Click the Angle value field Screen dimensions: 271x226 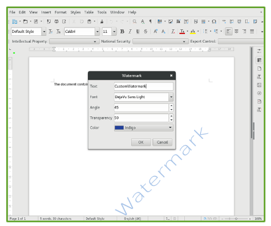(142, 107)
